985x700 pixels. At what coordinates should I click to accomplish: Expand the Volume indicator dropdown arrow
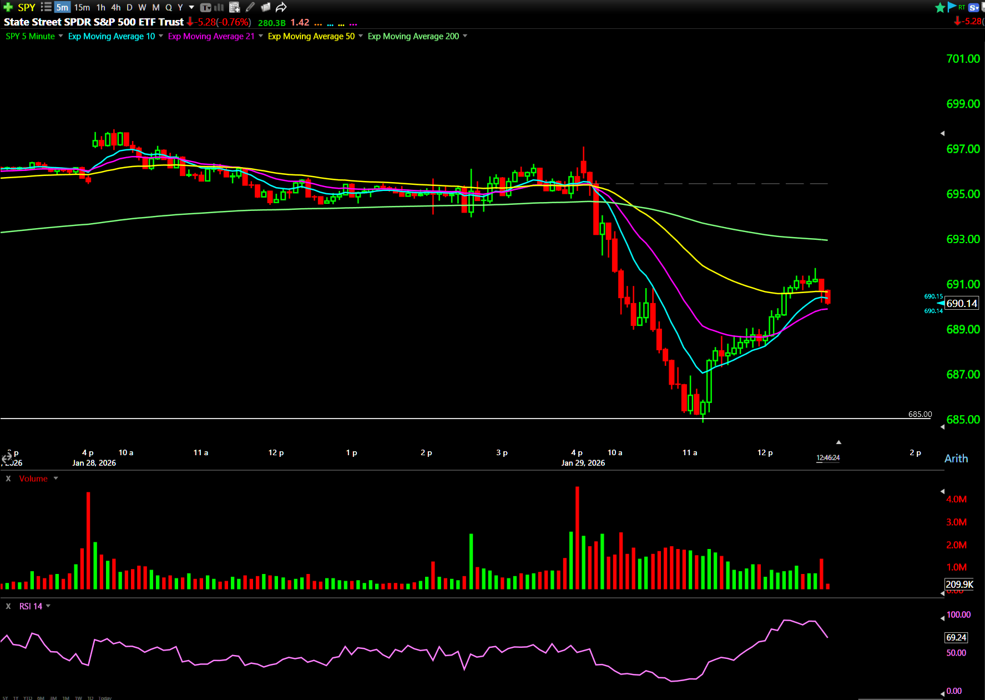point(55,479)
